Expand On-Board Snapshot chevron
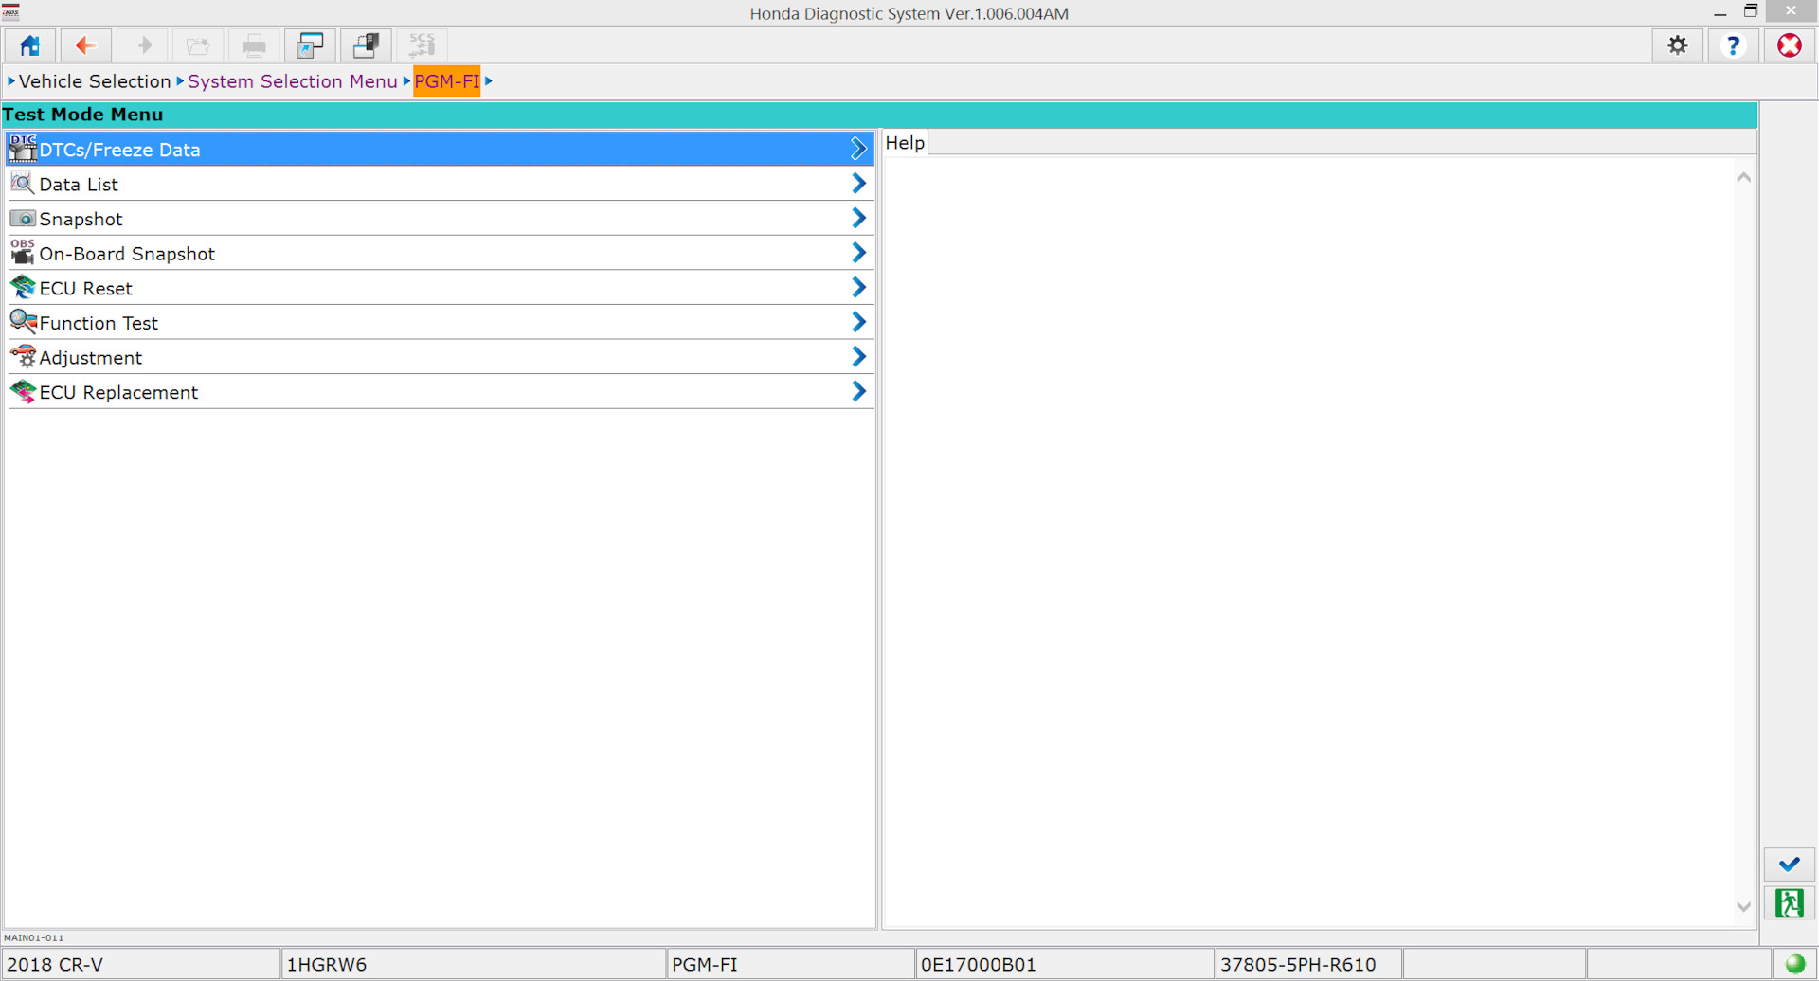Viewport: 1819px width, 981px height. click(x=858, y=253)
